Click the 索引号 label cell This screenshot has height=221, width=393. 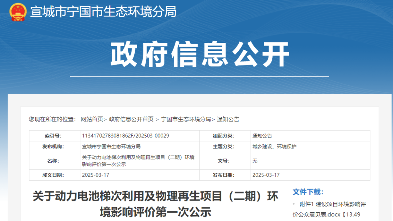[55, 136]
